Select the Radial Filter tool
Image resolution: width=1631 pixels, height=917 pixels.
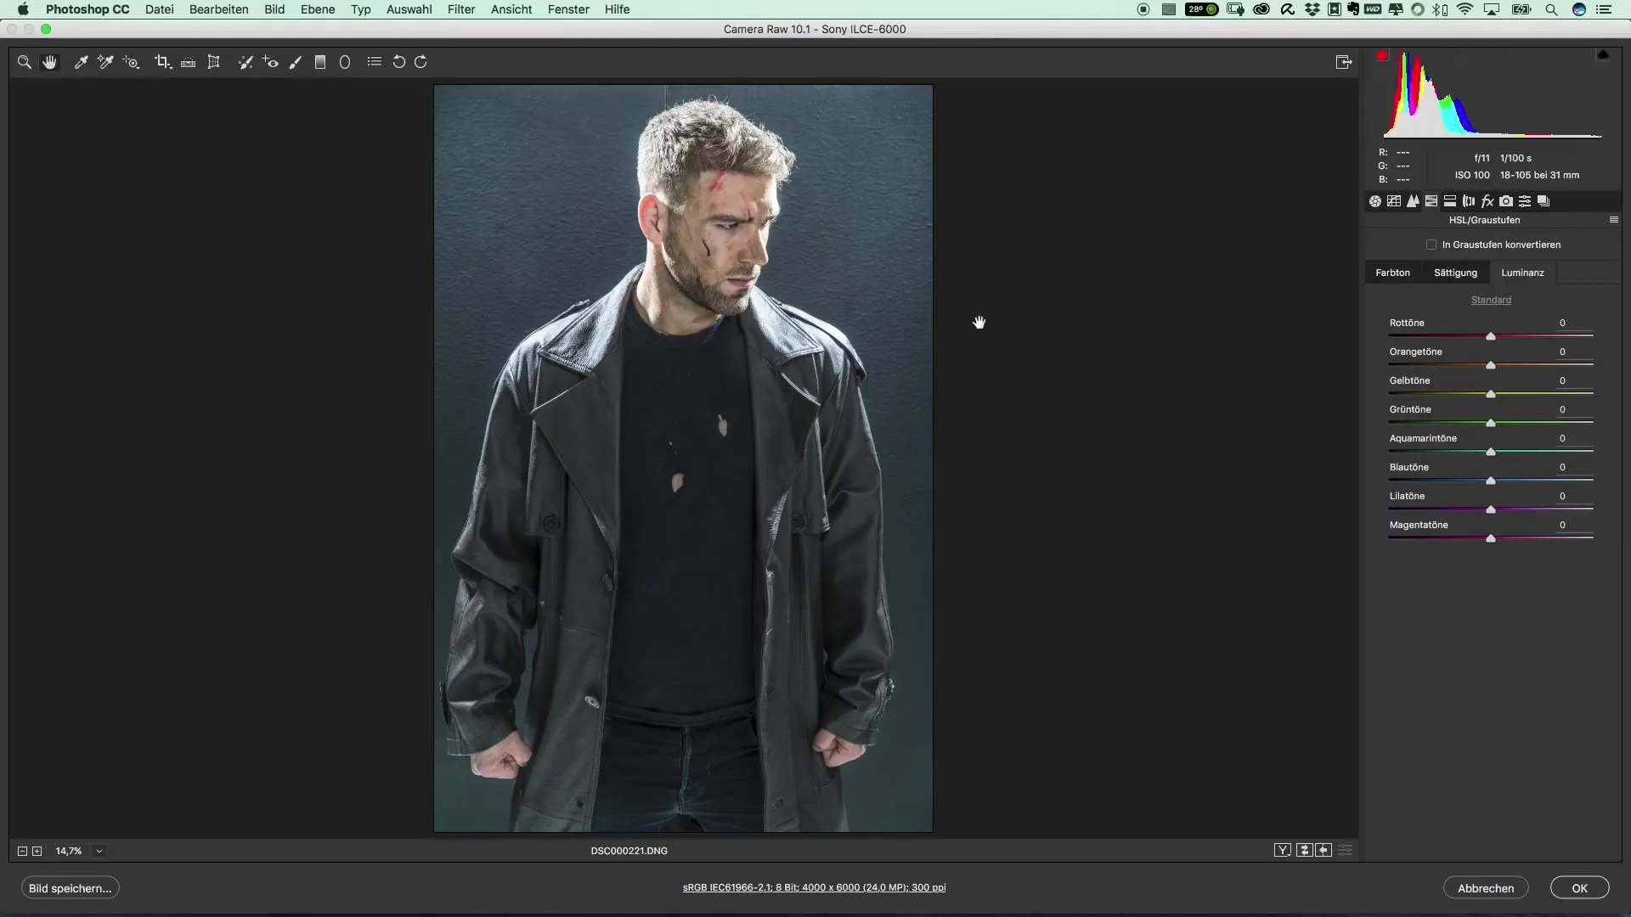(345, 62)
